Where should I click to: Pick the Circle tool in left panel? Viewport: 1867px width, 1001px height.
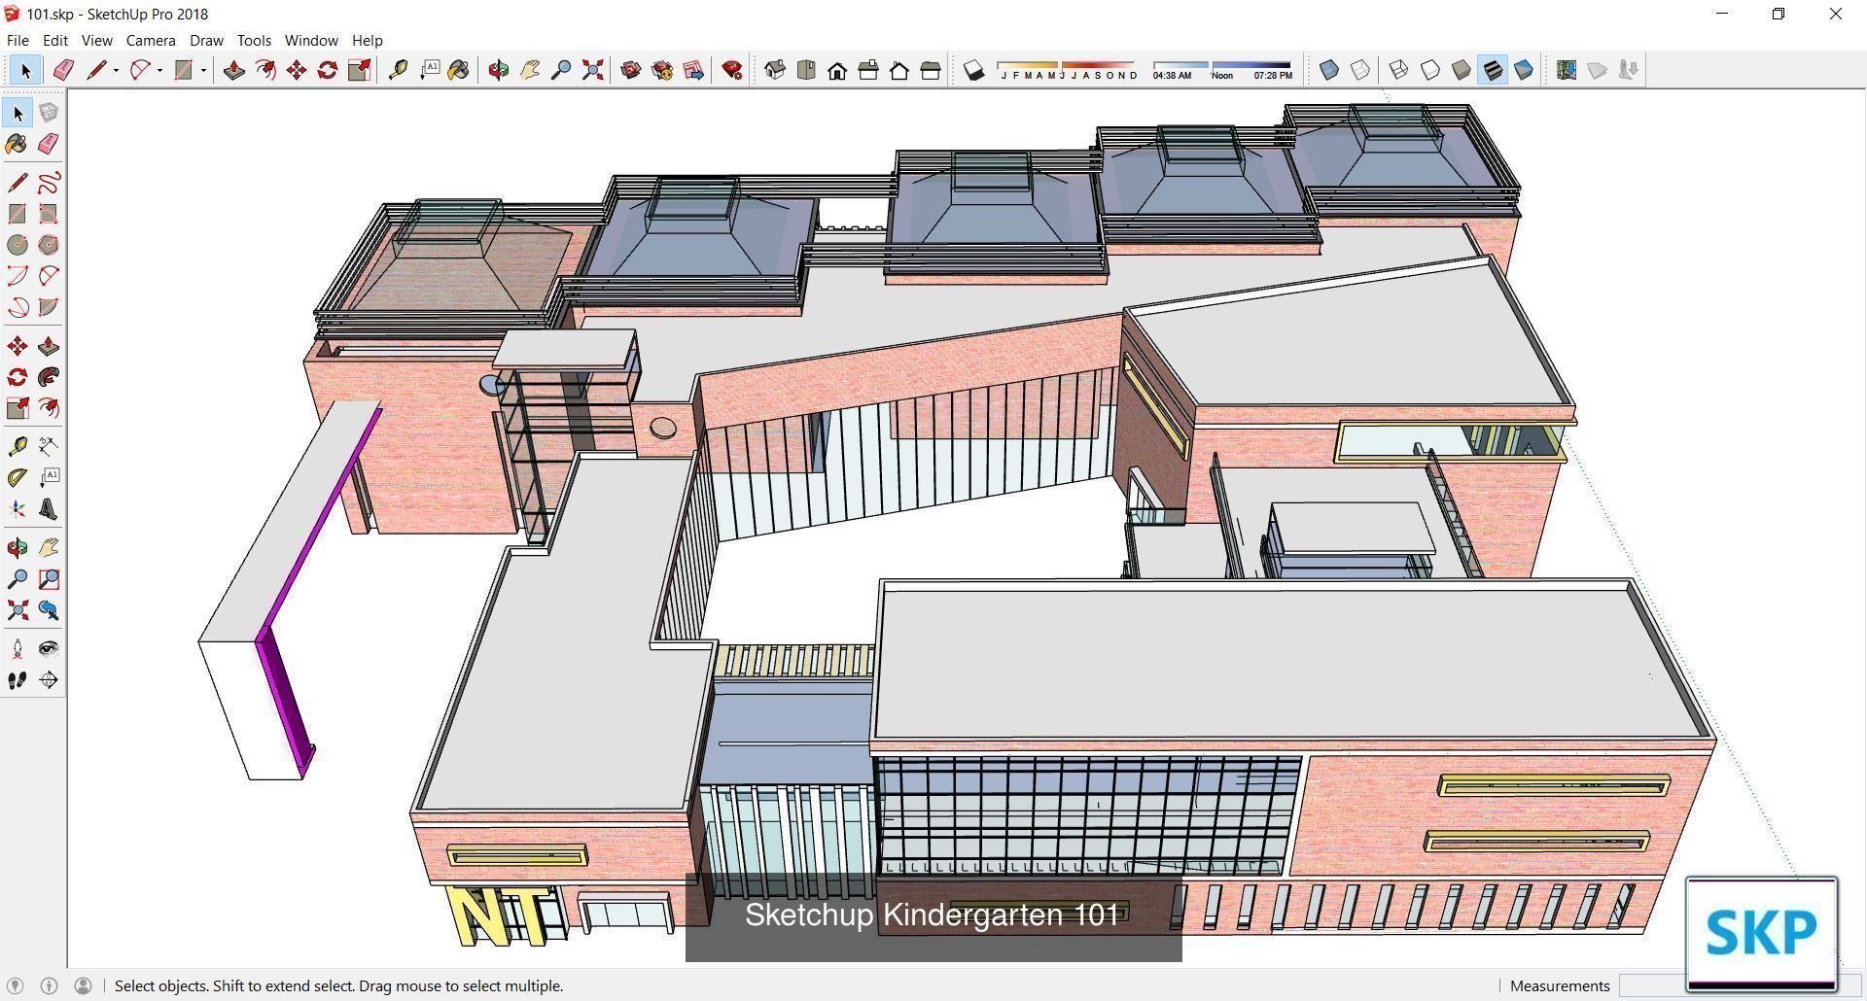point(18,245)
